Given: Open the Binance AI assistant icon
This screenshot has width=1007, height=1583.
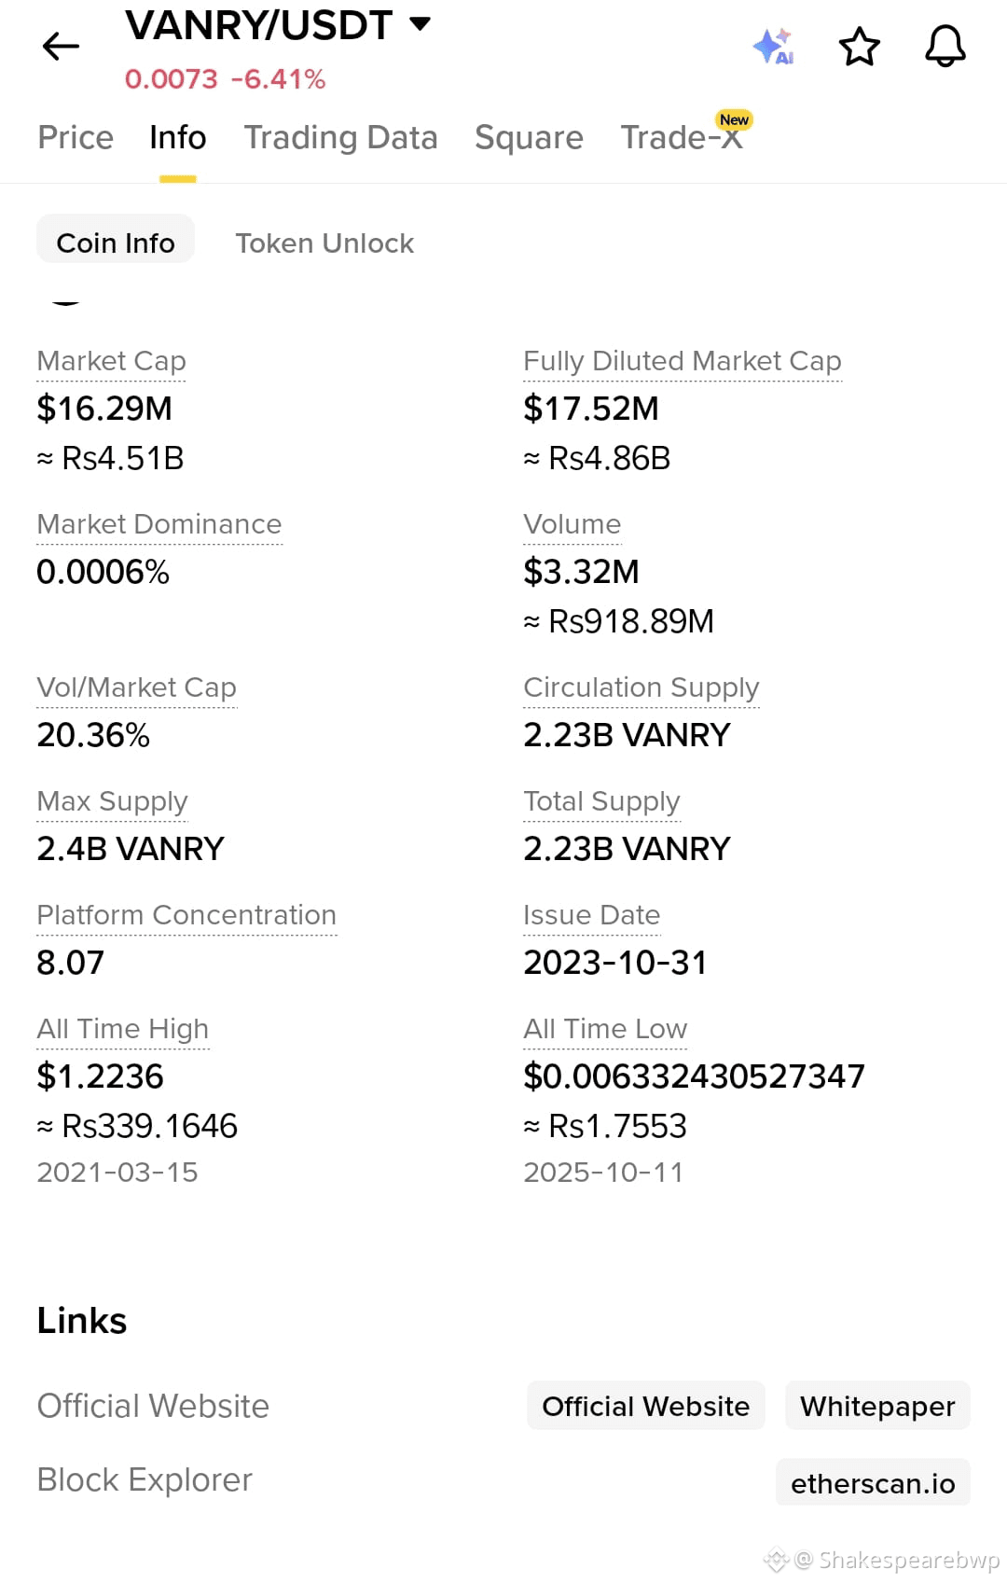Looking at the screenshot, I should click(x=772, y=46).
